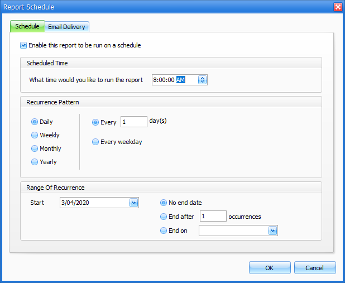This screenshot has height=283, width=345.
Task: Select the No end date option
Action: pyautogui.click(x=164, y=203)
